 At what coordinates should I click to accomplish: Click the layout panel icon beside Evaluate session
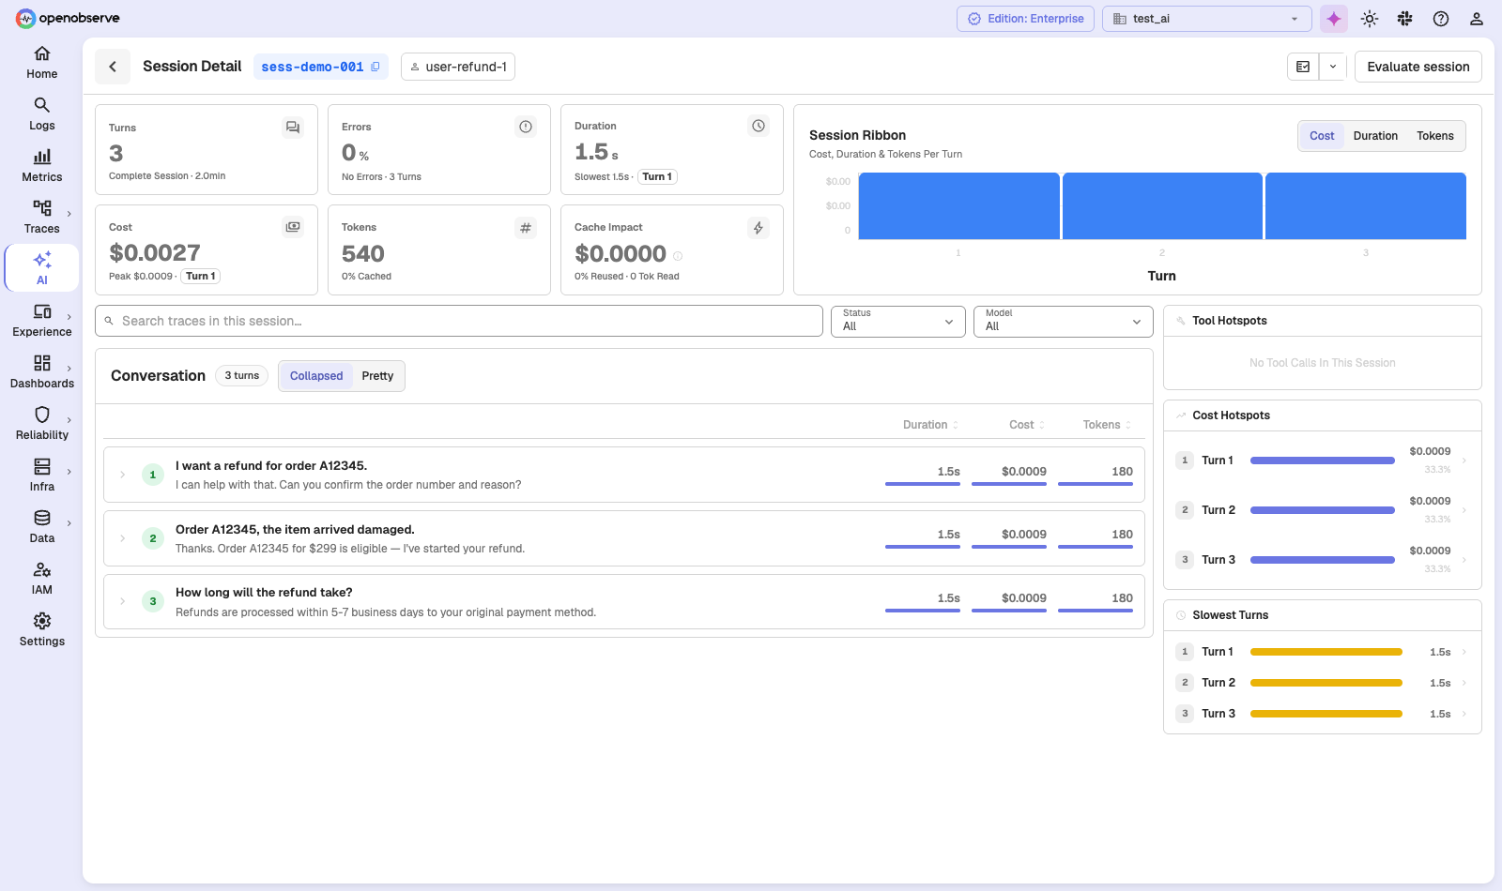[1303, 67]
